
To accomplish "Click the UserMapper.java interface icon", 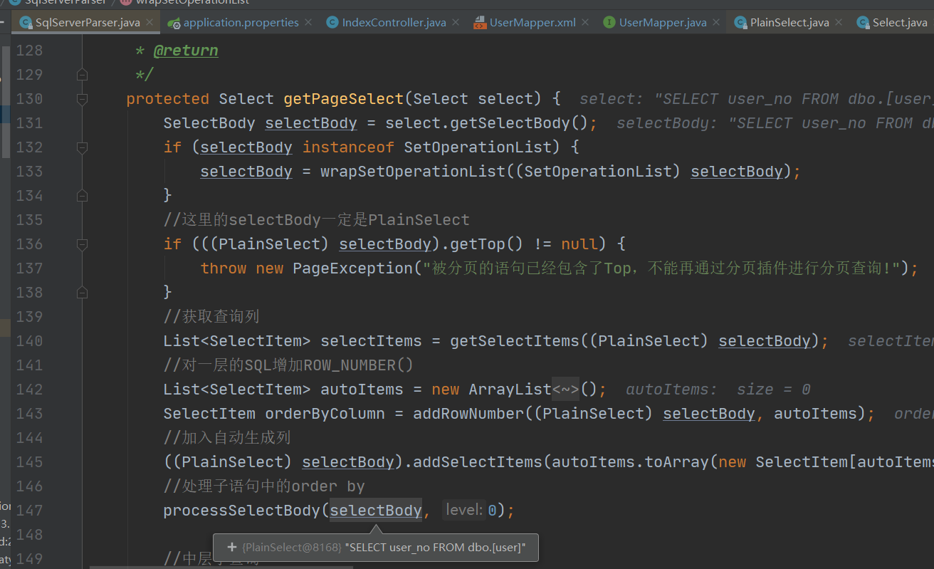I will coord(609,23).
